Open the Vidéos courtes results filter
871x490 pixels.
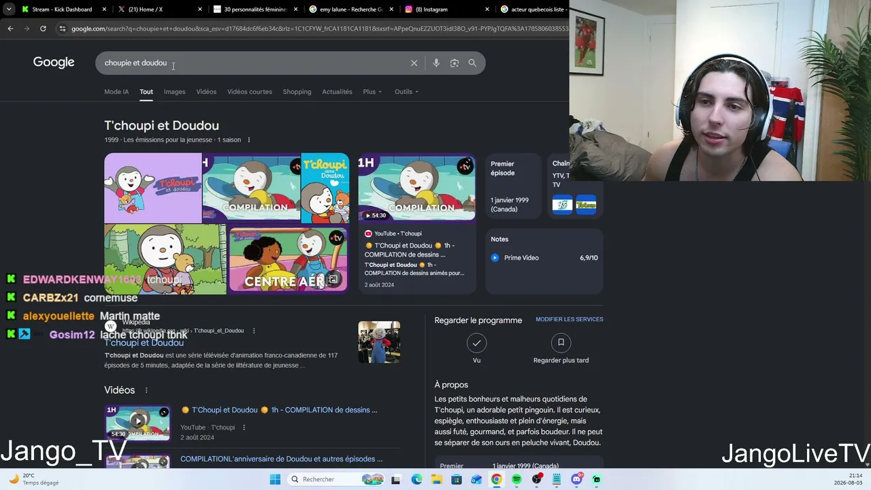point(250,92)
